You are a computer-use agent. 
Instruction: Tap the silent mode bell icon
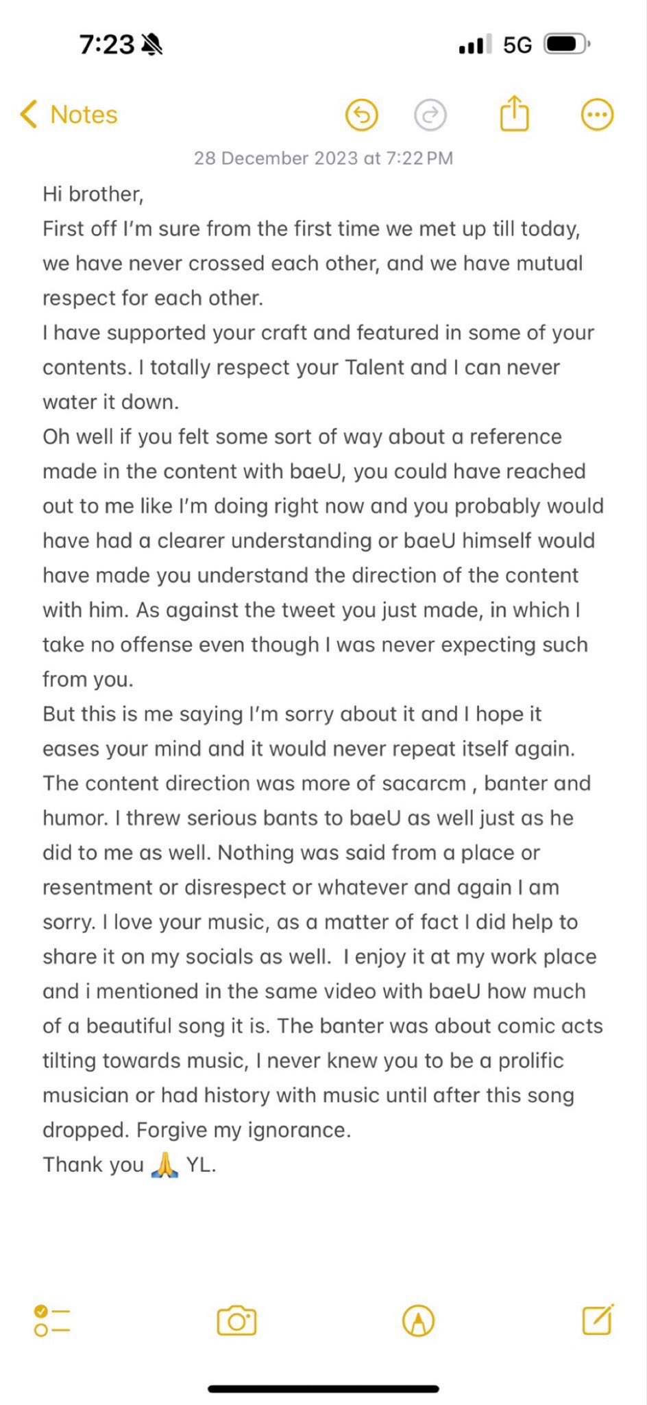(x=151, y=45)
